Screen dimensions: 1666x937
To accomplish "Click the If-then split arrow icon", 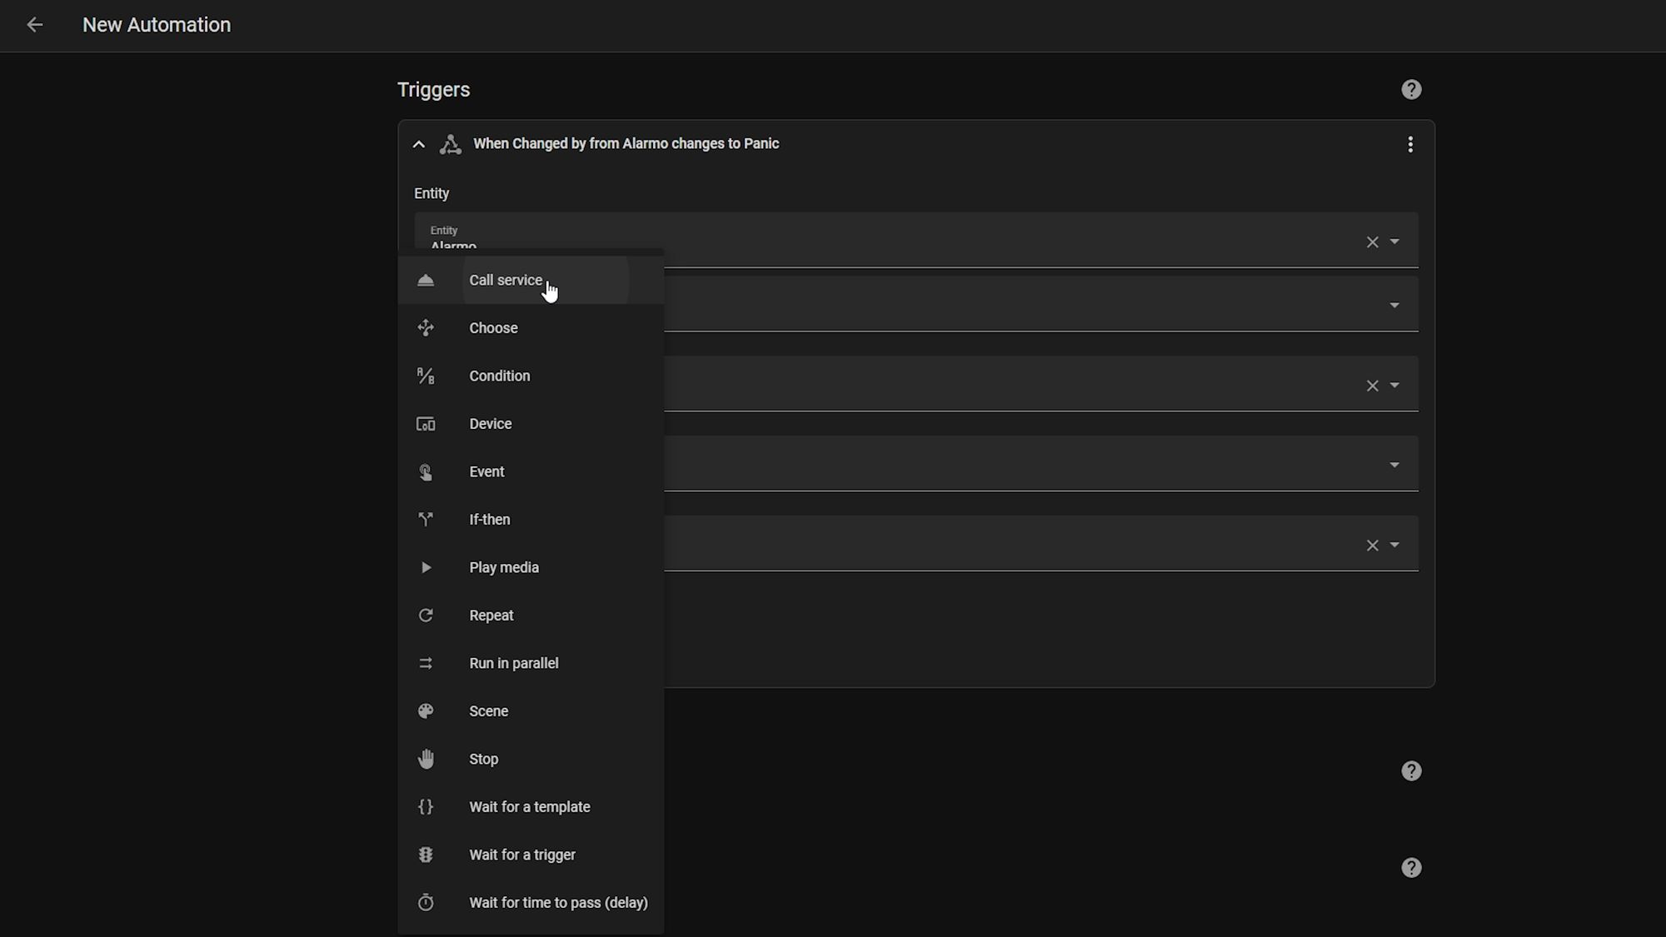I will pos(426,520).
